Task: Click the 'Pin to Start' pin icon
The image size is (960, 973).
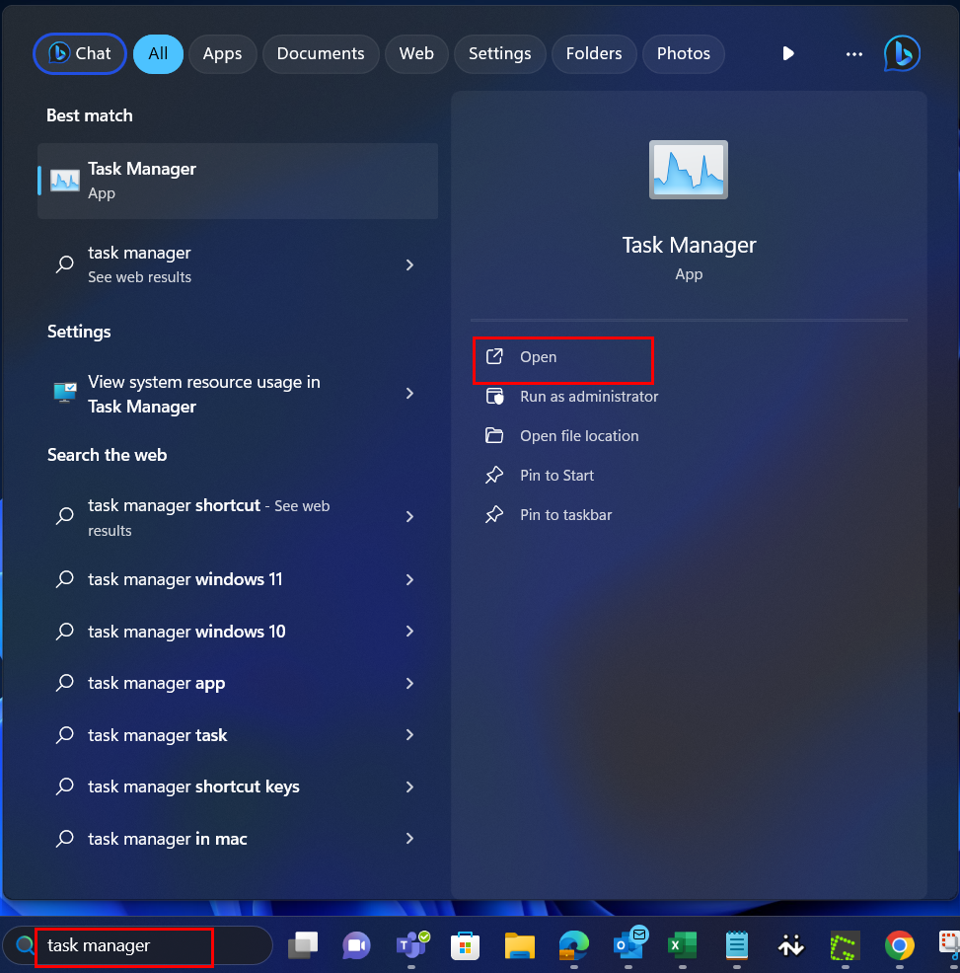Action: [494, 476]
